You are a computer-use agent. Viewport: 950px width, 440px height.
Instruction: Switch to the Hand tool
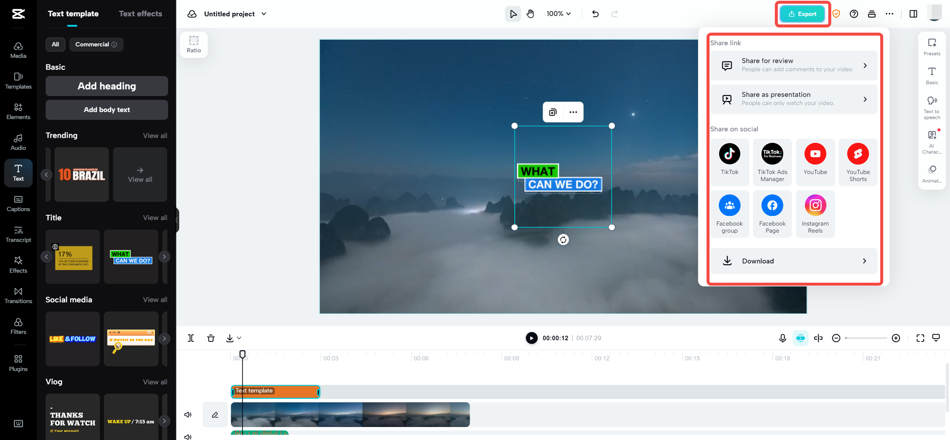530,14
